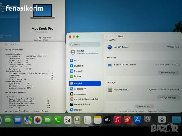This screenshot has width=182, height=136.
Task: Click the Apple M1 chip text
Action: point(47,38)
